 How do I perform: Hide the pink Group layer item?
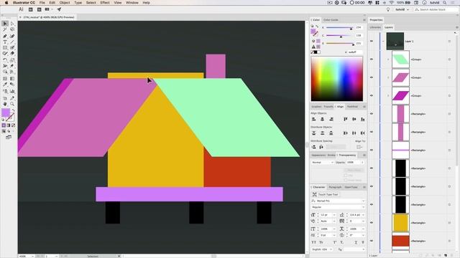coord(372,77)
